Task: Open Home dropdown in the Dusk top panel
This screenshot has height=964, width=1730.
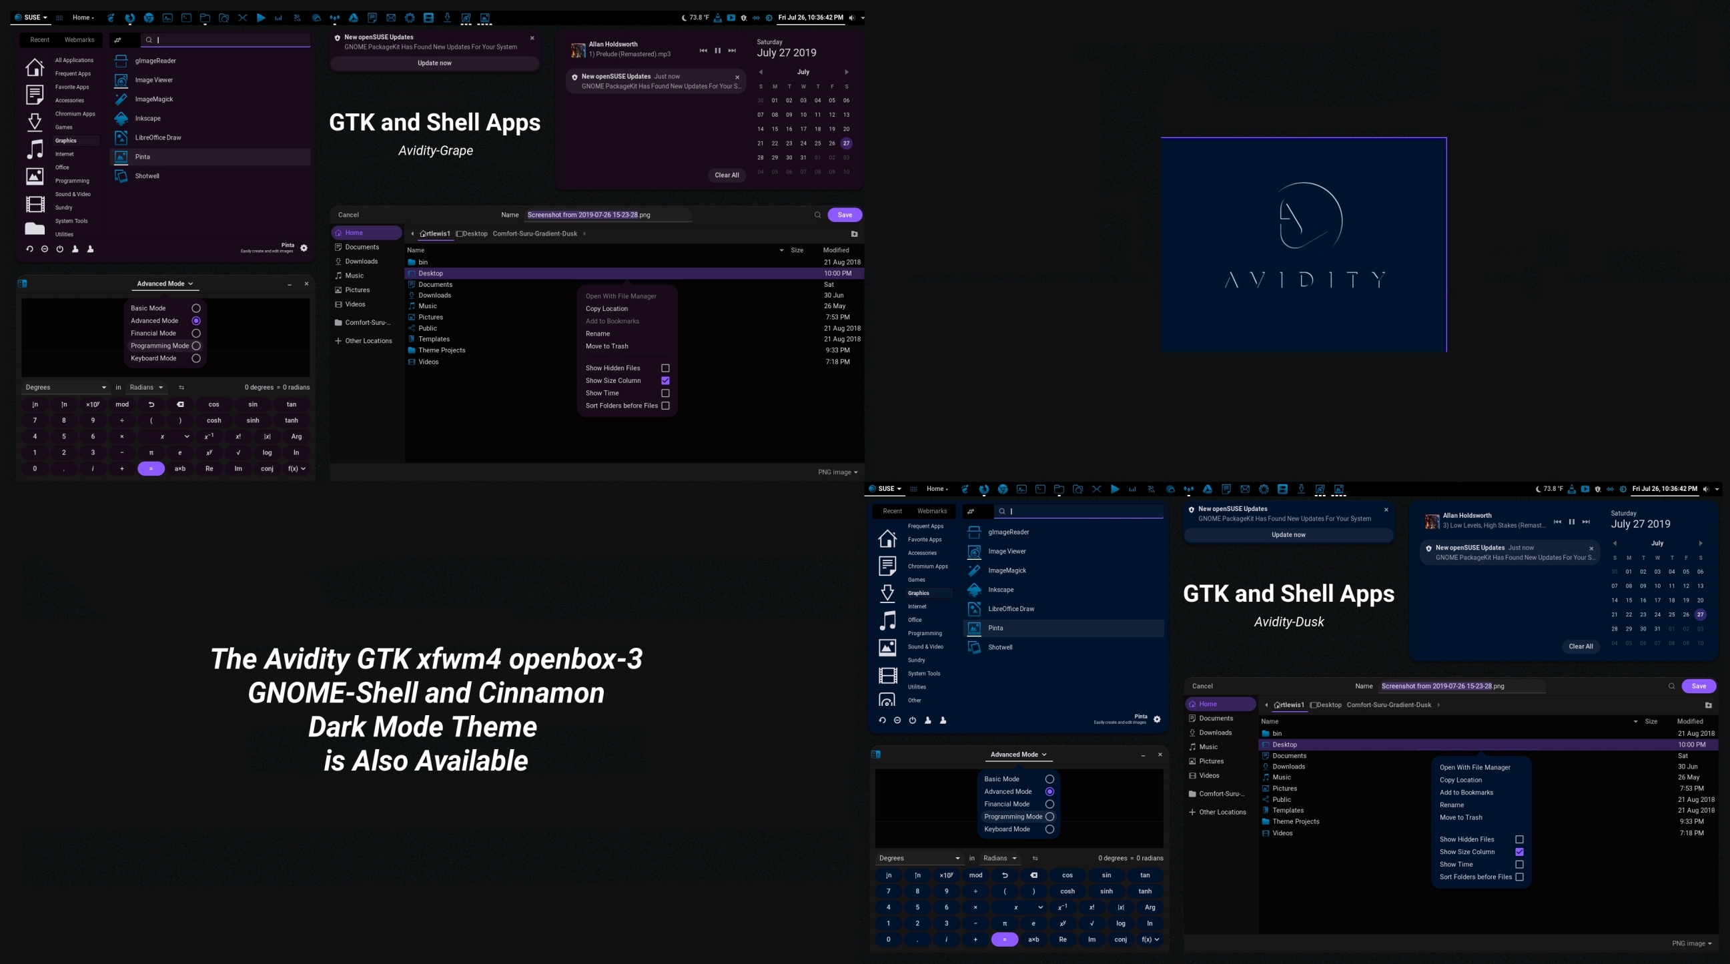Action: (937, 489)
